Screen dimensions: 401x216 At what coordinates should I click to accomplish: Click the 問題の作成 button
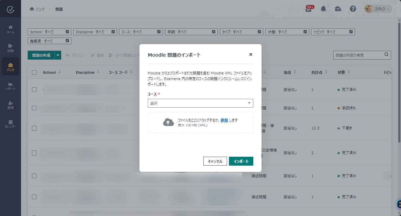pyautogui.click(x=41, y=55)
